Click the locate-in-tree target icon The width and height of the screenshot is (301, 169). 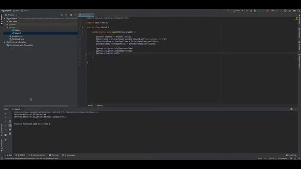tap(62, 15)
